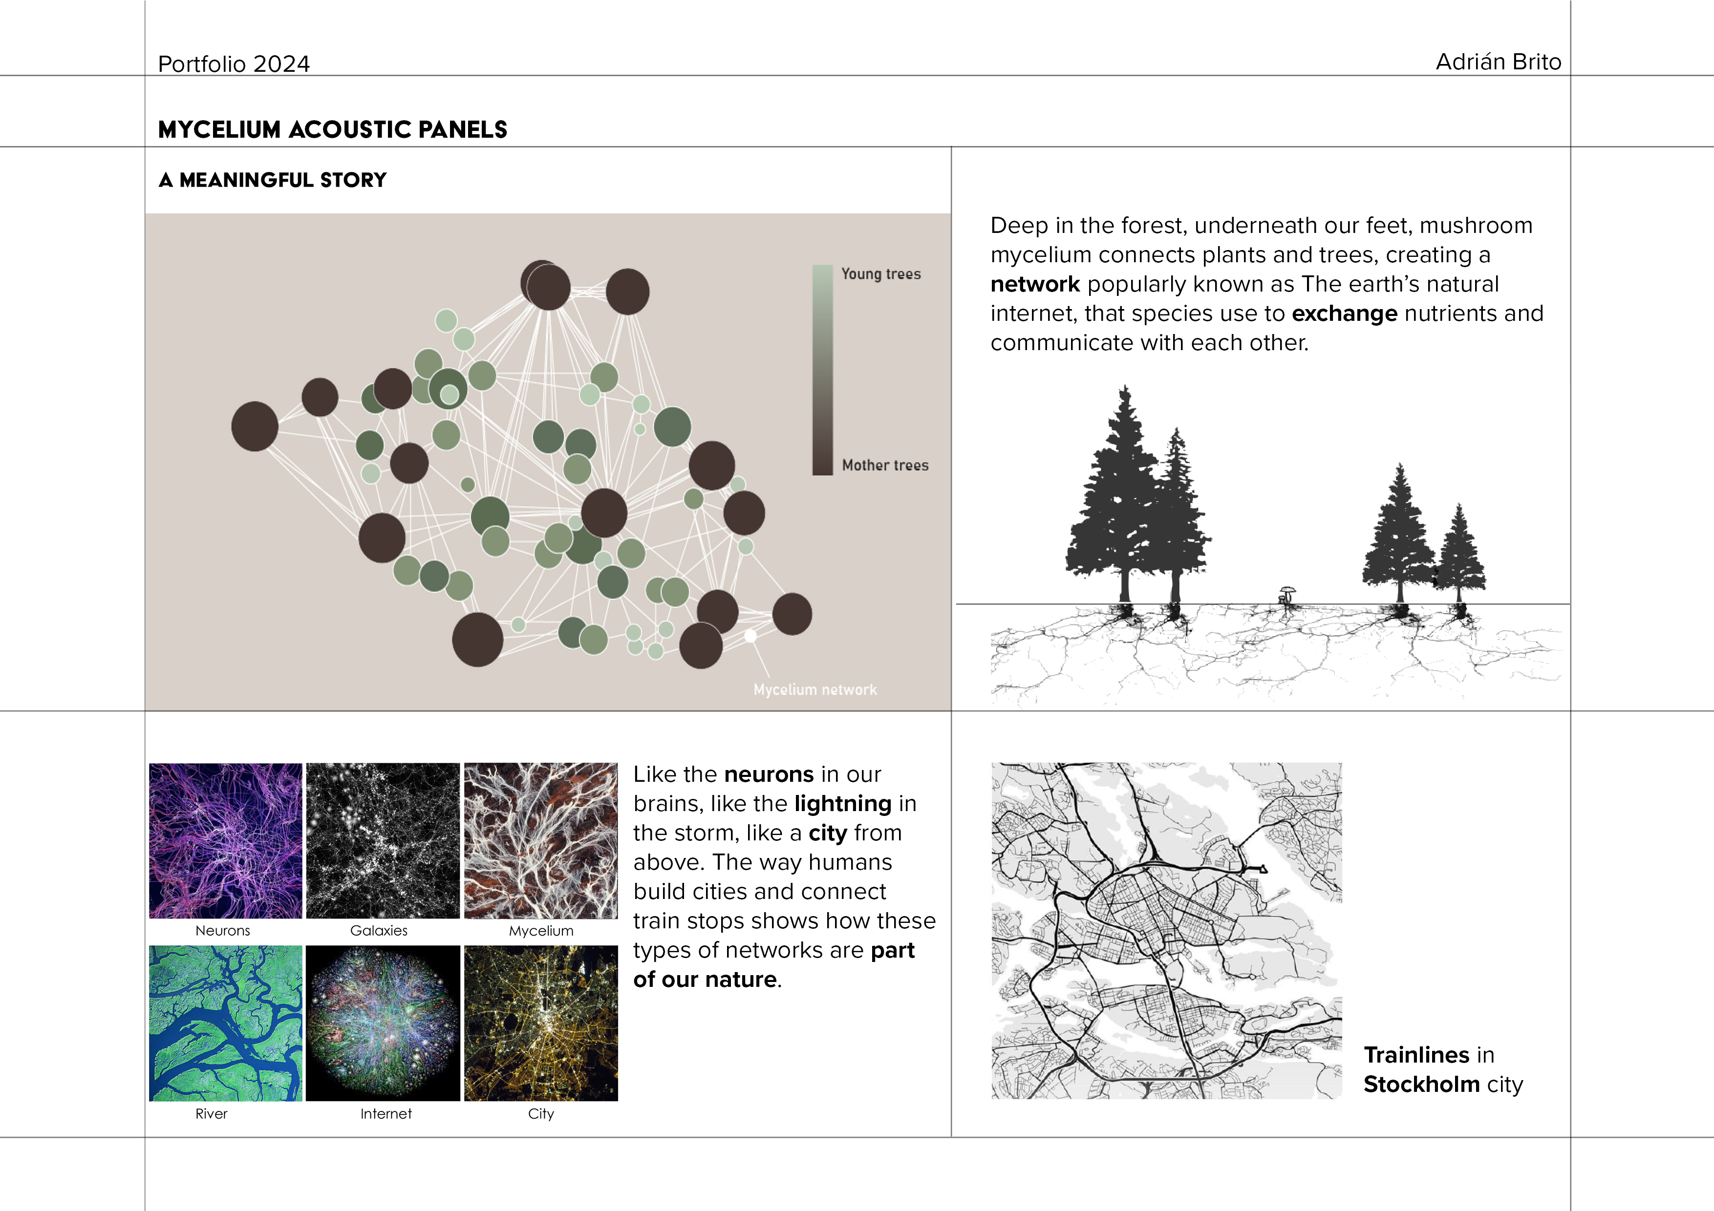Click the City night lights photo
Viewport: 1714px width, 1211px height.
pyautogui.click(x=541, y=1023)
